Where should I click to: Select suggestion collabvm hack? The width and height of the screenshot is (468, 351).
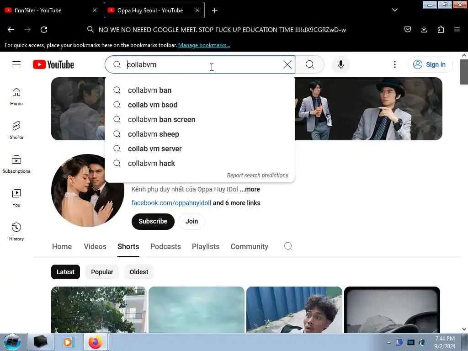tap(200, 163)
